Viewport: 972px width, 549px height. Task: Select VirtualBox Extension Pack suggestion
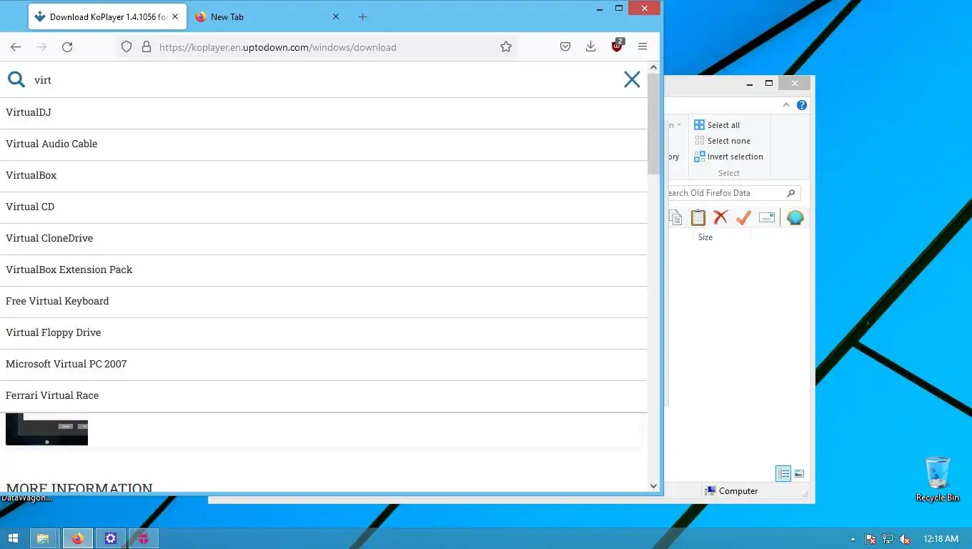(x=323, y=269)
